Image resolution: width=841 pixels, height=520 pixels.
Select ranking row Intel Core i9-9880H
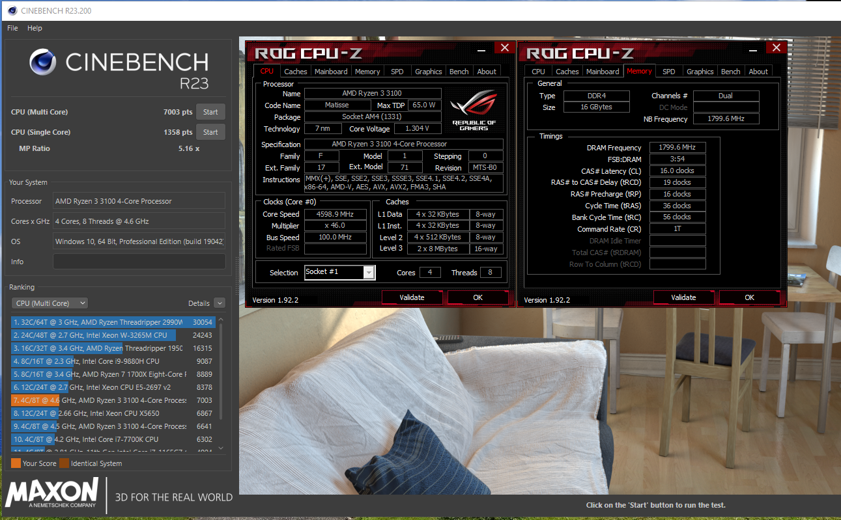pos(113,361)
